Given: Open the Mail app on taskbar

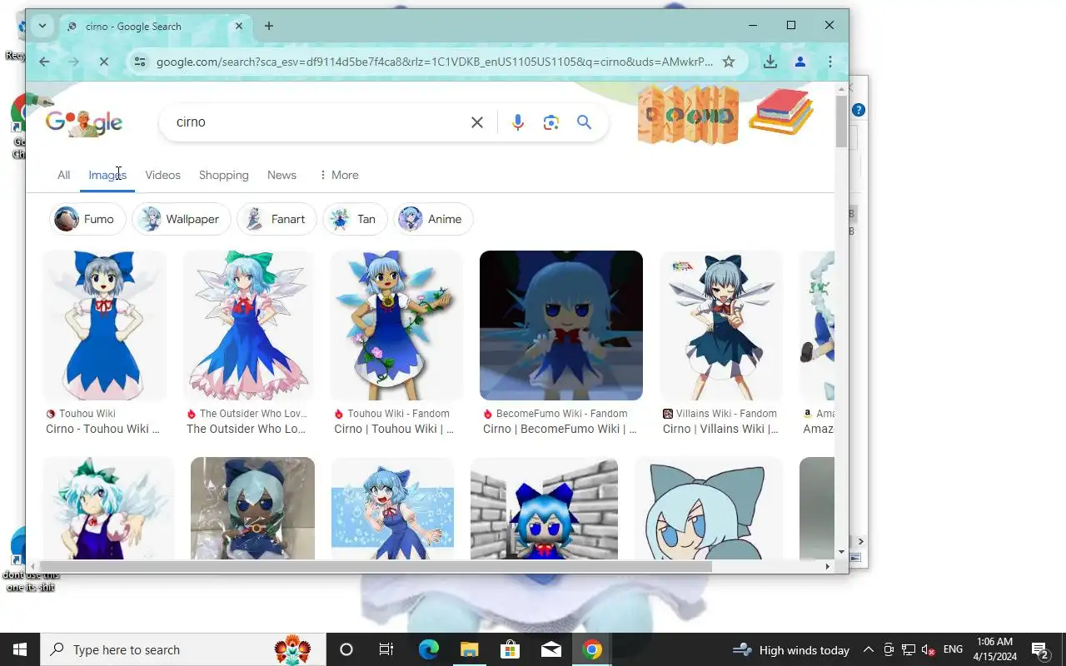Looking at the screenshot, I should [x=550, y=649].
